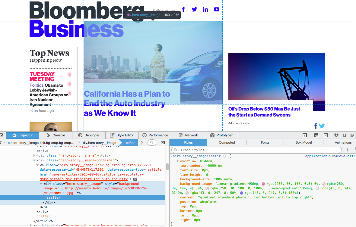
Task: Pop devtools out into separate window
Action: click(352, 135)
